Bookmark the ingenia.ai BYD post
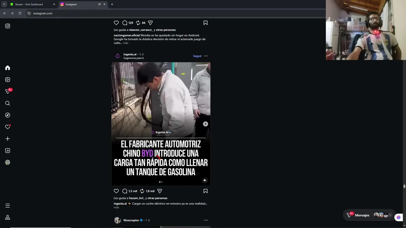The height and width of the screenshot is (228, 406). tap(206, 191)
